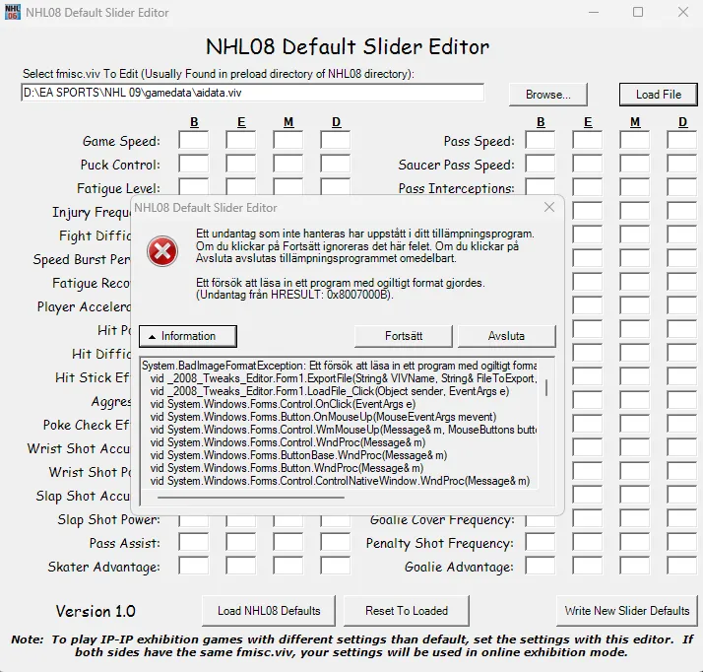Click Game Speed M field
The image size is (703, 672).
click(x=288, y=141)
